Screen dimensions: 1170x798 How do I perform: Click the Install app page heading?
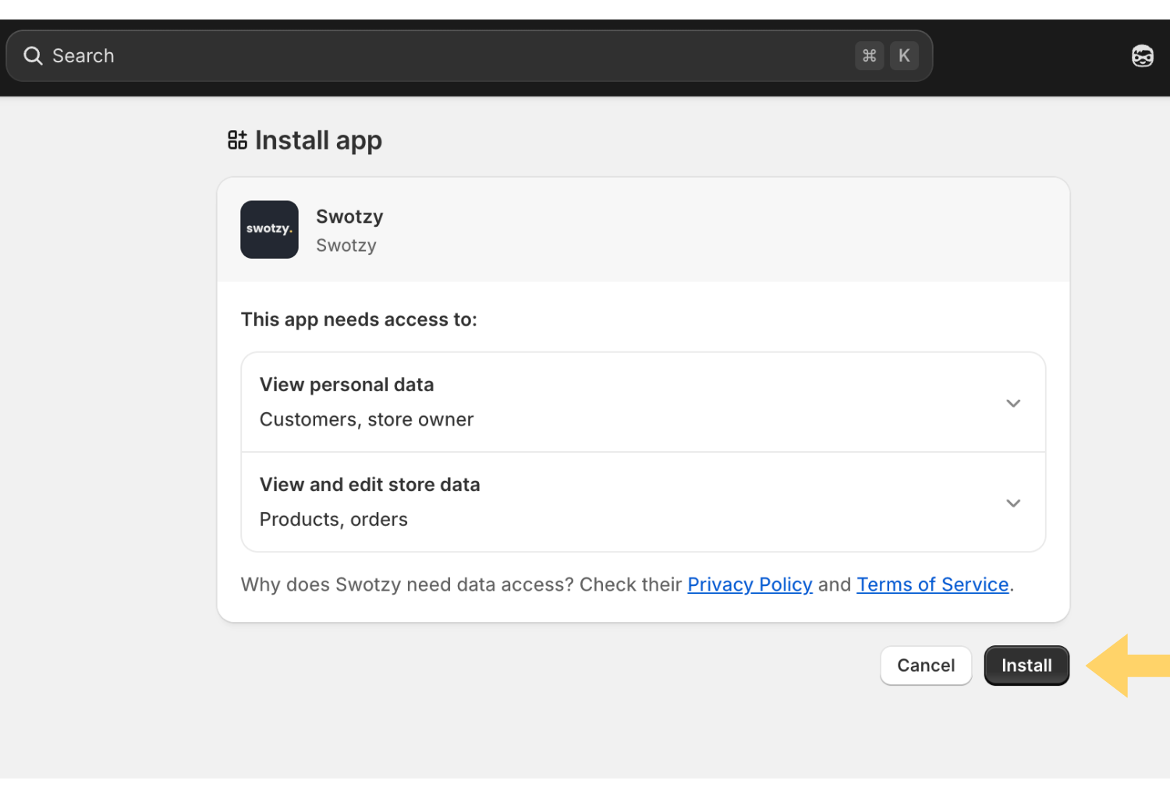pos(318,140)
